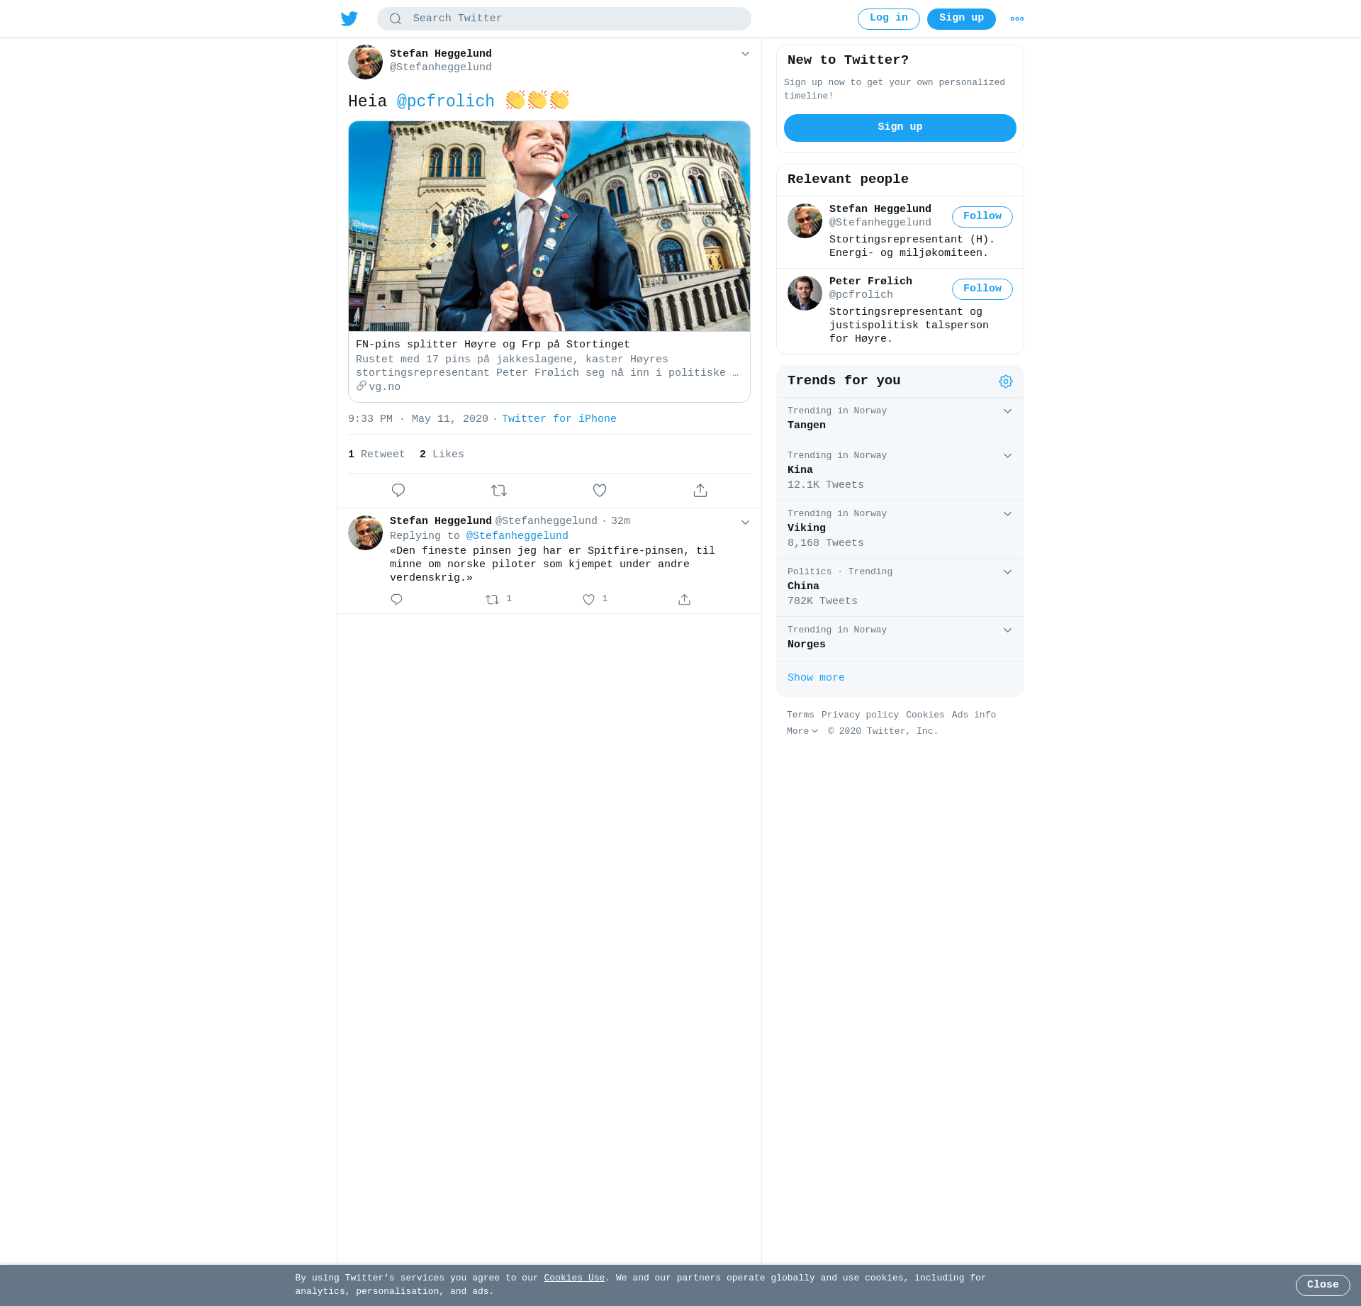Open Trends settings gear icon
Viewport: 1361px width, 1306px height.
(1006, 381)
